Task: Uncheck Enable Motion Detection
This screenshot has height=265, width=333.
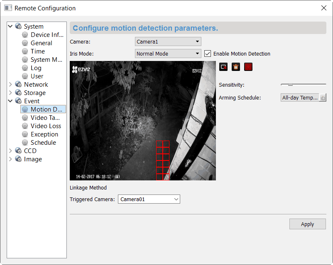Action: click(x=208, y=53)
